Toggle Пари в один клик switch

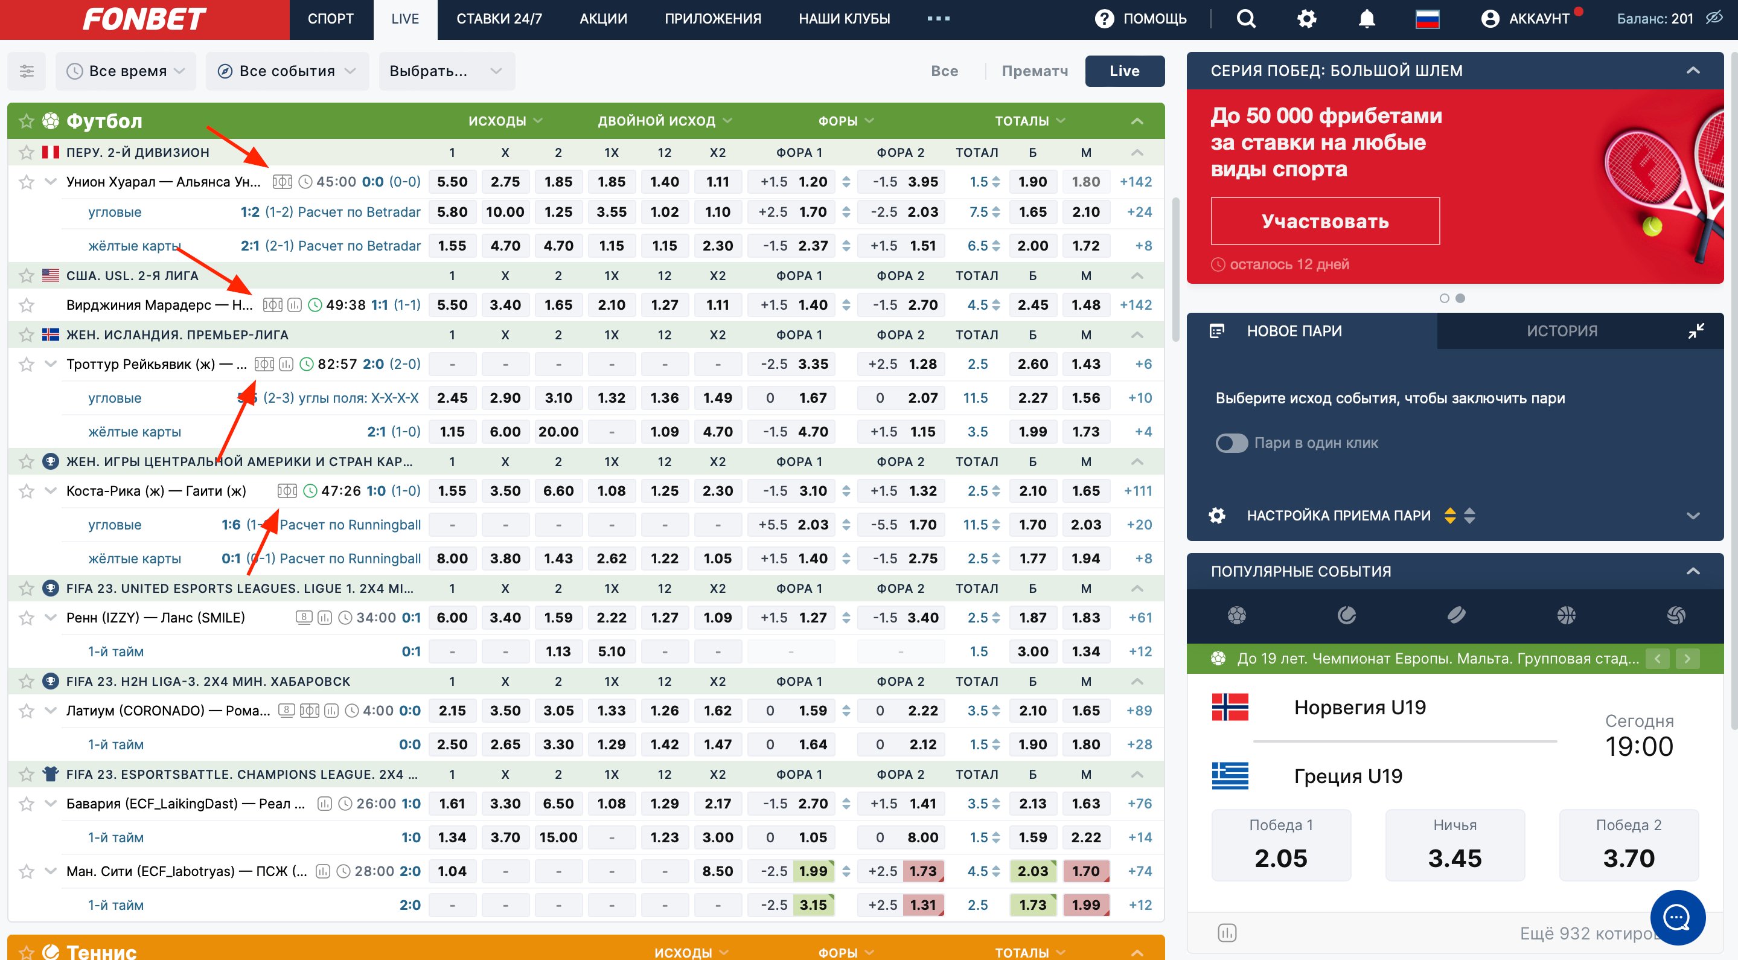coord(1232,443)
